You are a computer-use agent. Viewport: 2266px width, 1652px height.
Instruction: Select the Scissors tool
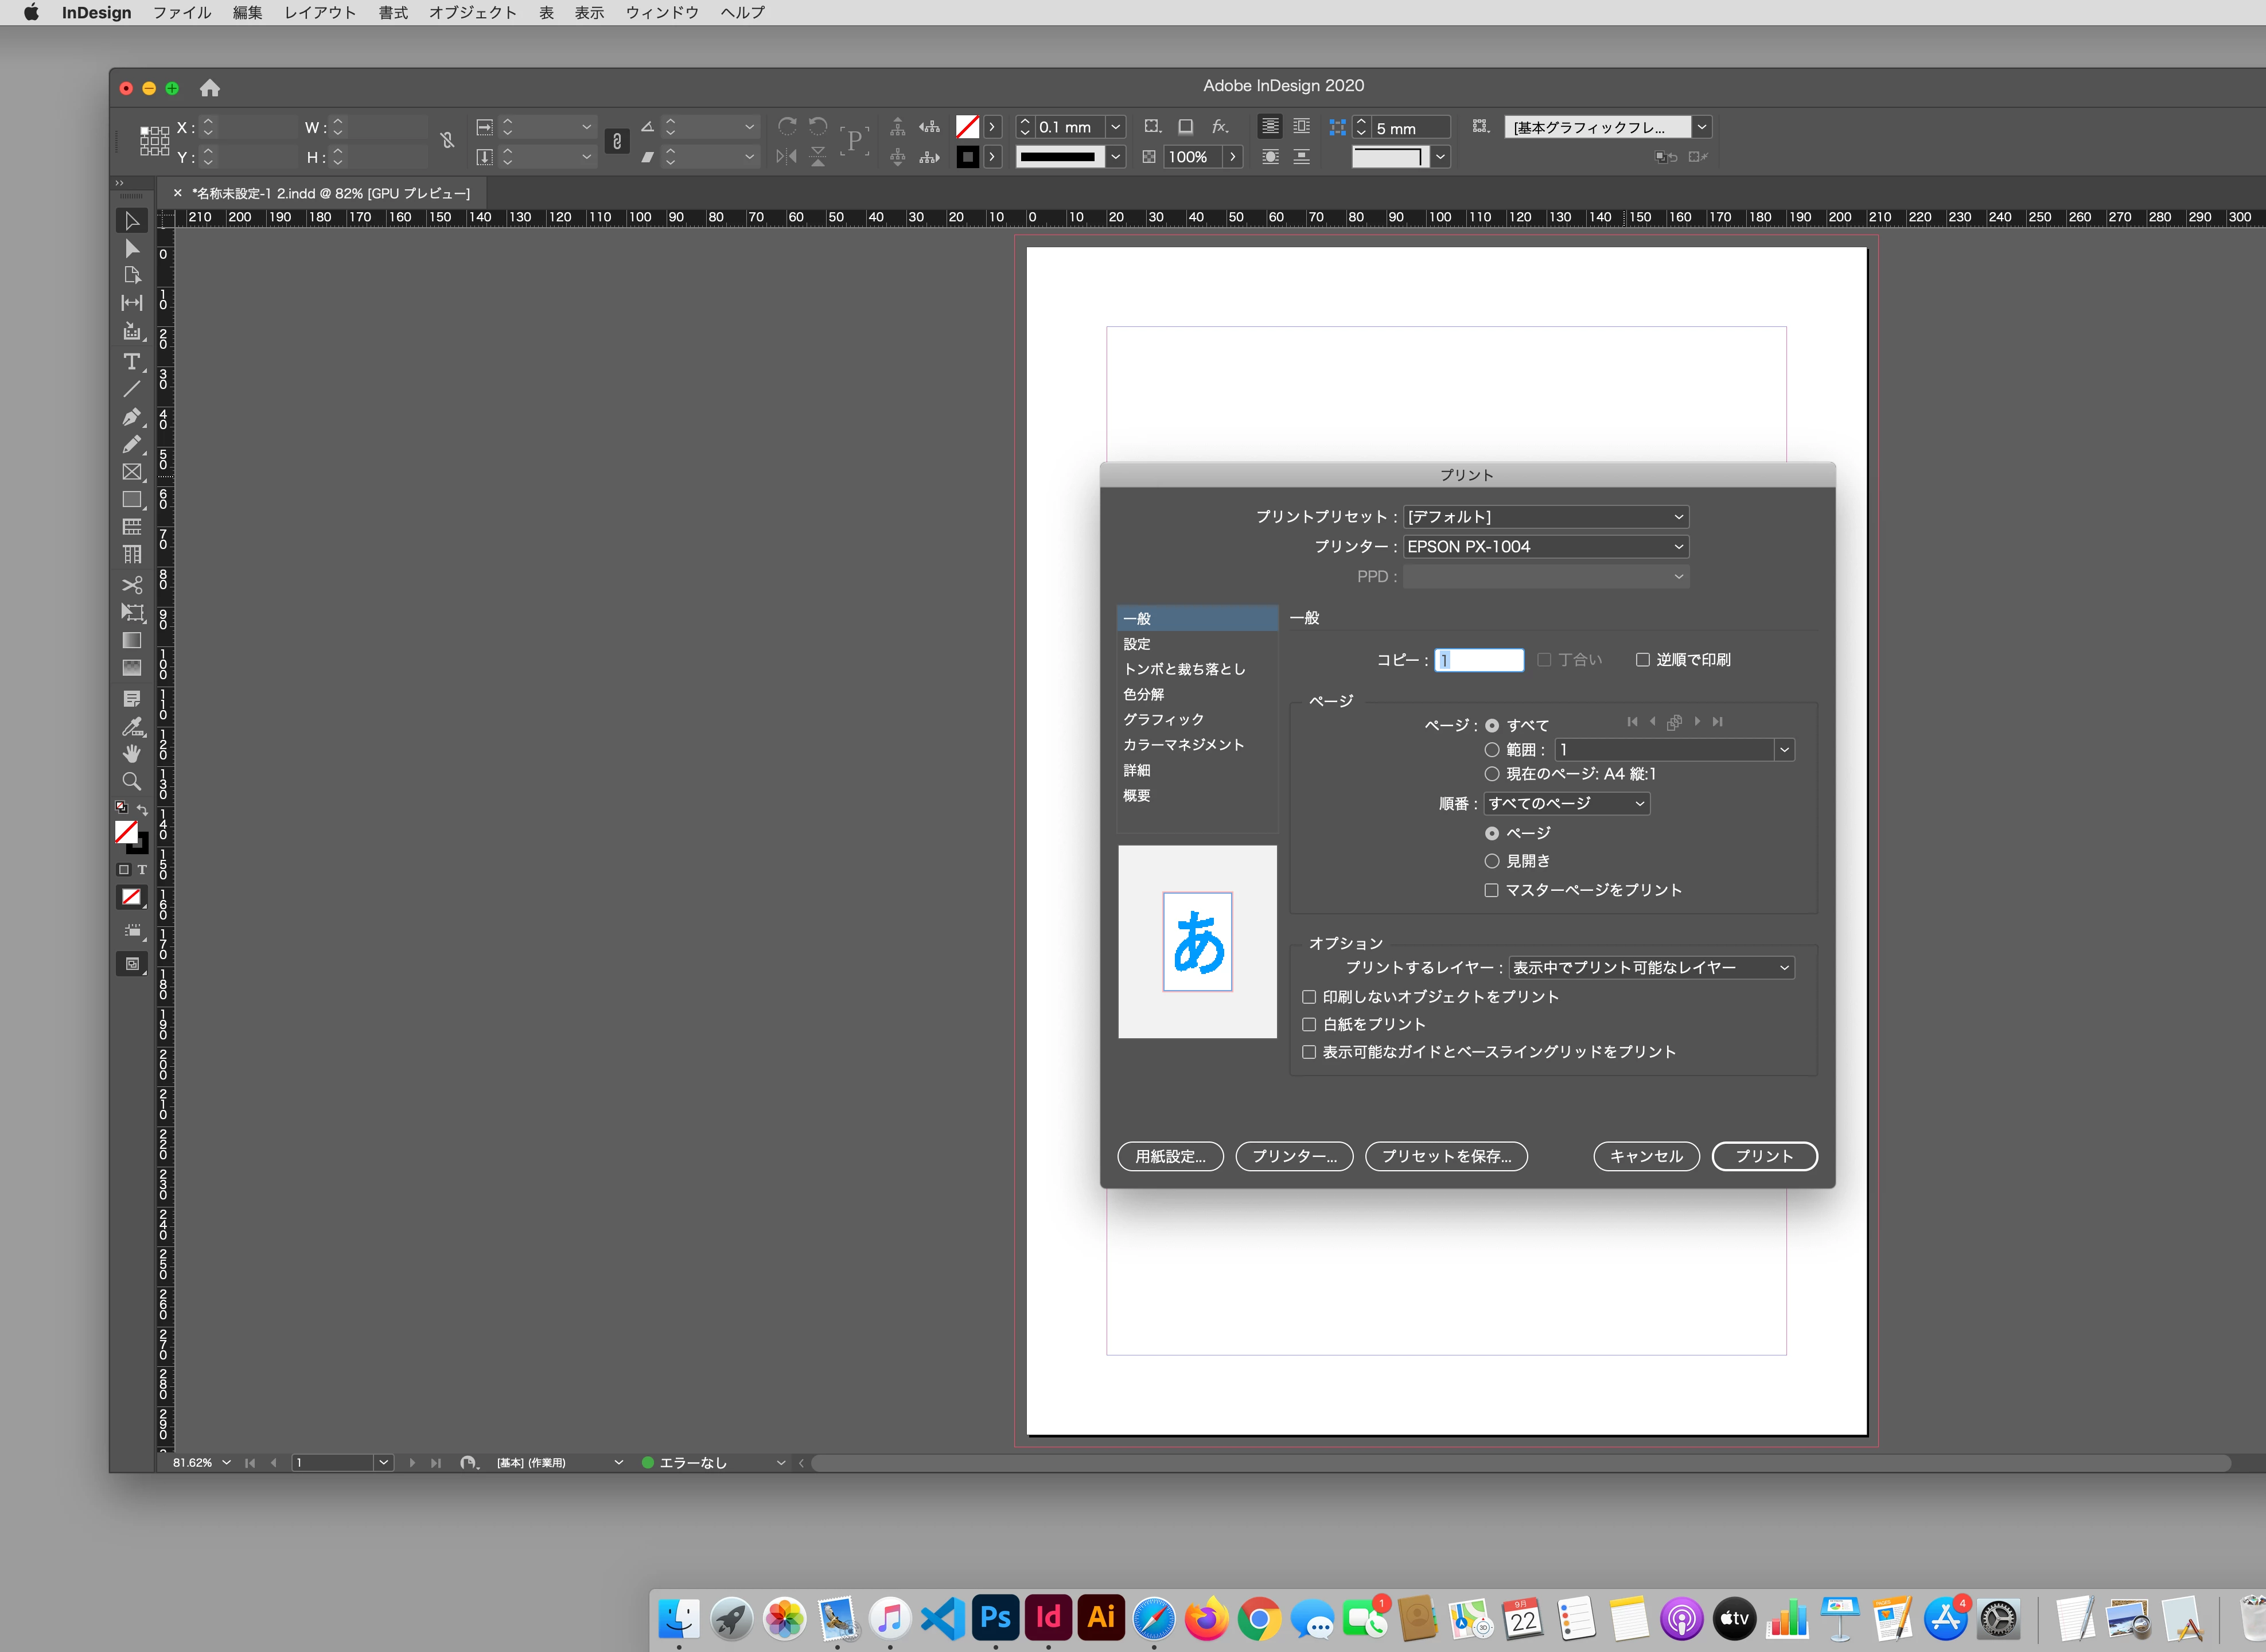click(x=131, y=584)
